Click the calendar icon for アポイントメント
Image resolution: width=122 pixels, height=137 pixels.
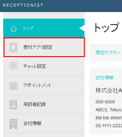[x=13, y=86]
